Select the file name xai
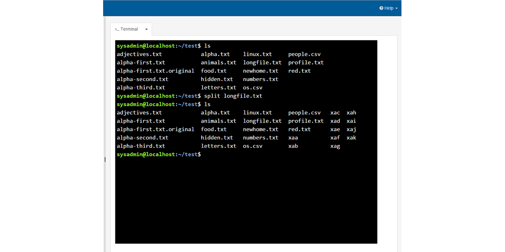Viewport: 505px width, 252px height. click(x=351, y=121)
